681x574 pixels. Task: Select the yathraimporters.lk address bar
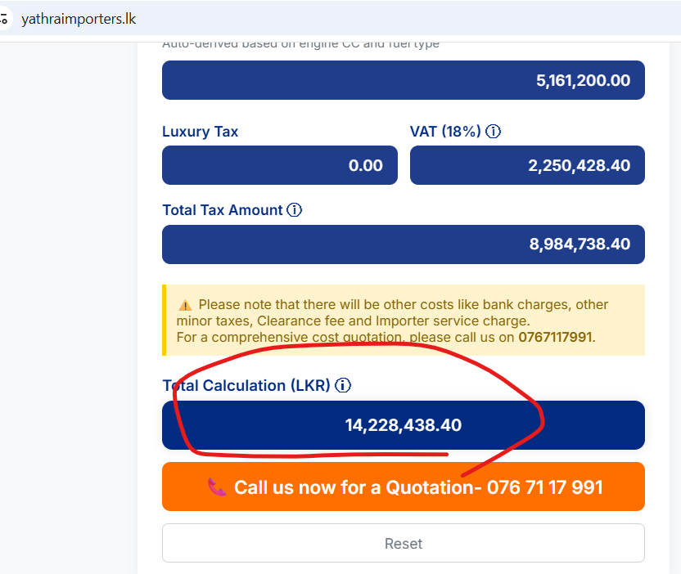79,19
